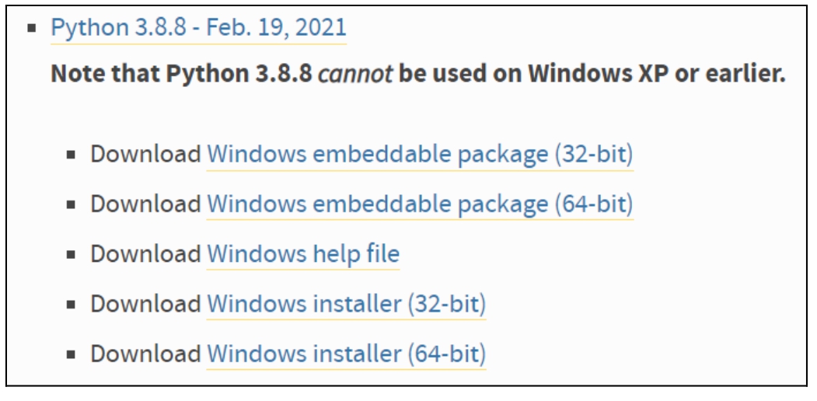The width and height of the screenshot is (817, 401).
Task: Open the Windows help file link
Action: click(x=302, y=254)
